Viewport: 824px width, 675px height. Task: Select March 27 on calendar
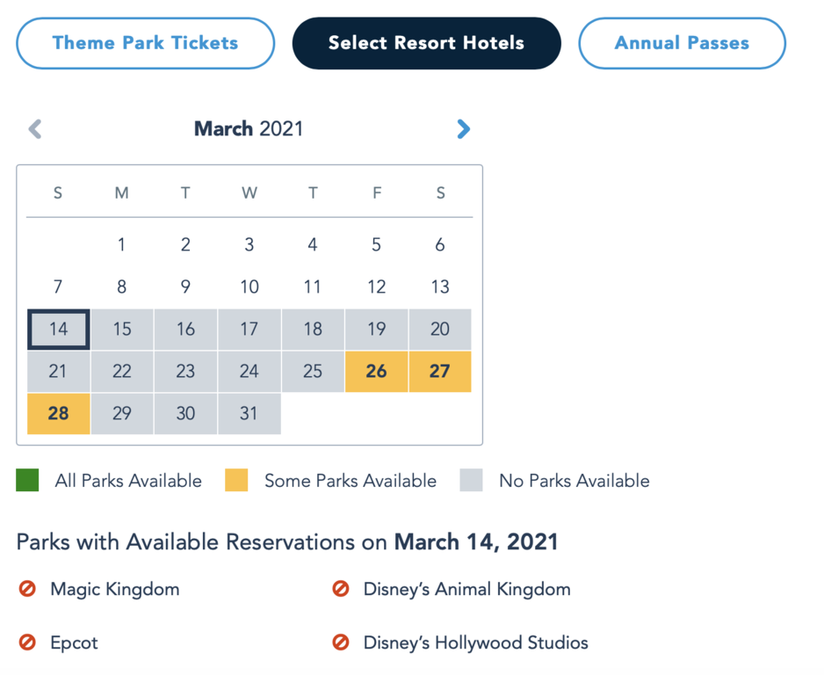tap(440, 371)
